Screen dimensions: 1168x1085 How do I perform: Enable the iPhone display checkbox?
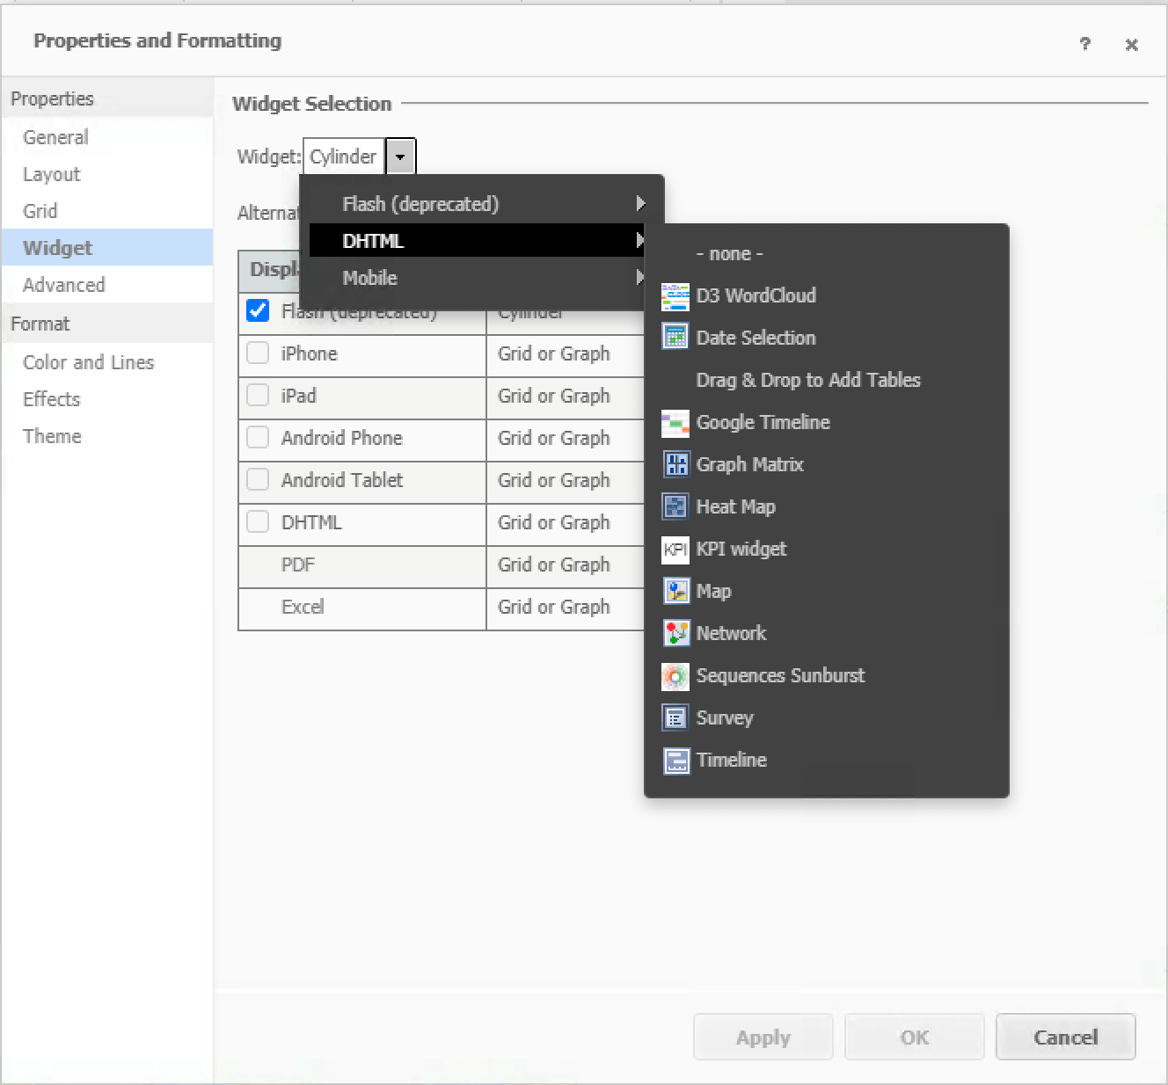click(258, 353)
